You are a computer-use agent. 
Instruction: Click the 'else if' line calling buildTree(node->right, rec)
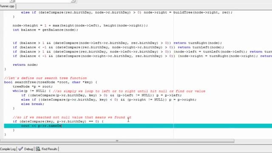click(x=127, y=12)
